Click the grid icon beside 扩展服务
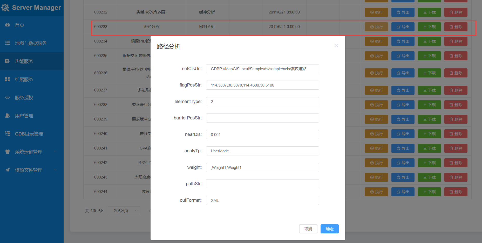Screen dimensions: 482x243 8,79
